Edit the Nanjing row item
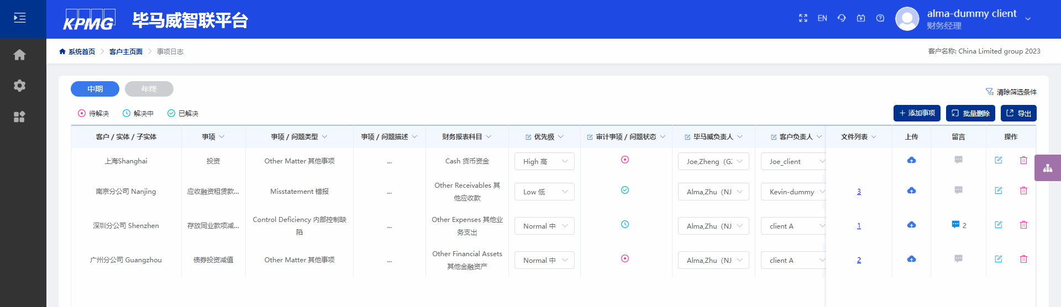The image size is (1061, 307). click(x=999, y=190)
